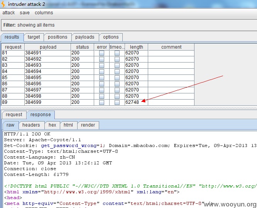
Task: Select request number 83 cell
Action: pyautogui.click(x=13, y=65)
